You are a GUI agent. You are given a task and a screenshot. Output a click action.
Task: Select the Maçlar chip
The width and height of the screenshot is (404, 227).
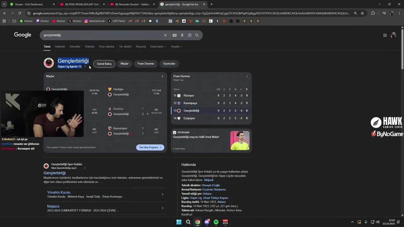pyautogui.click(x=125, y=64)
